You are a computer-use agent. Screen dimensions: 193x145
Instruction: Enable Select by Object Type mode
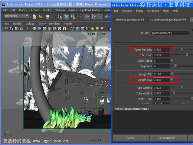point(66,17)
